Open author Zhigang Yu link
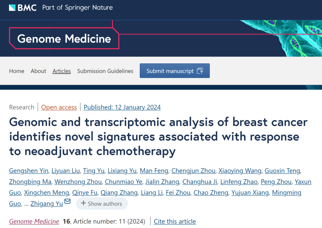Viewport: 322px width, 228px height. (x=47, y=203)
